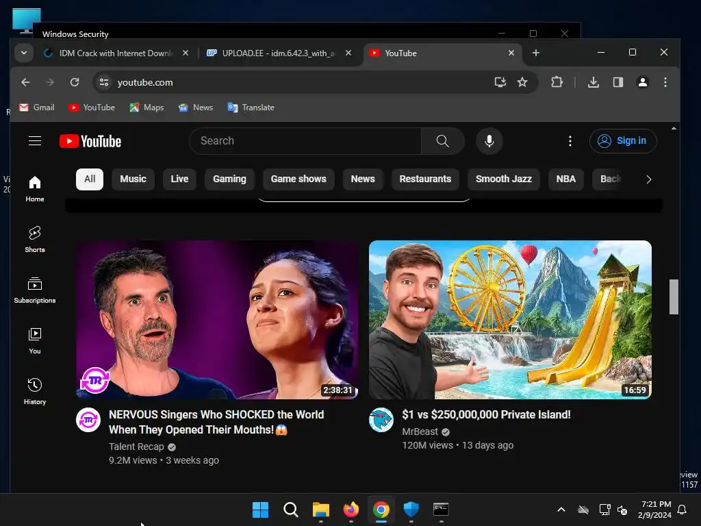Show hidden system tray icons
701x526 pixels.
coord(561,510)
